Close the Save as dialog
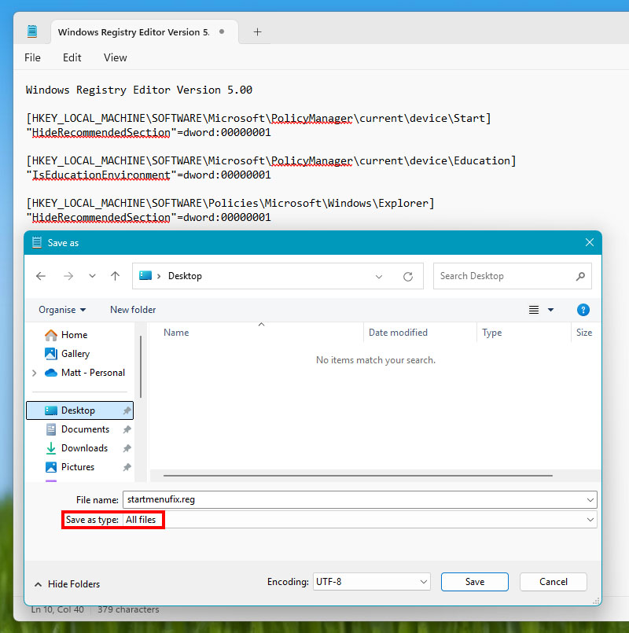The image size is (629, 633). click(590, 242)
